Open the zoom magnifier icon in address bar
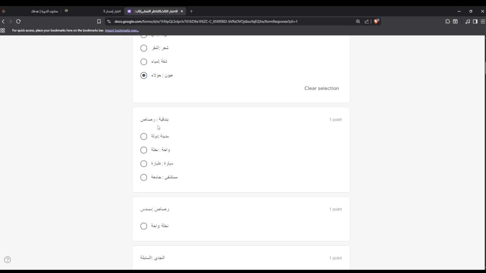The height and width of the screenshot is (273, 486). [x=358, y=22]
